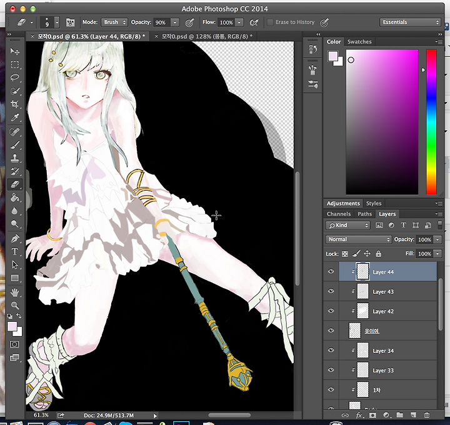Click the airbrush build-up icon
The image size is (450, 425).
tap(254, 22)
